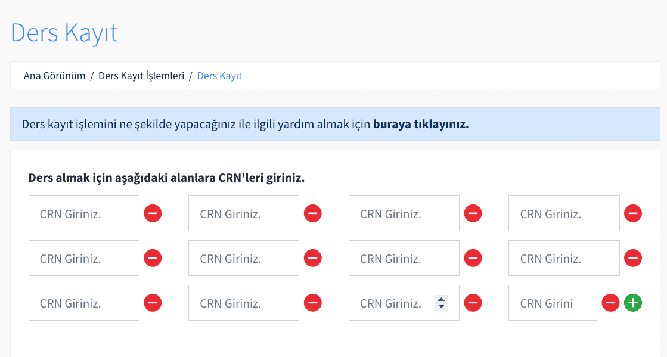Remove the second CRN field in top row

pos(313,213)
